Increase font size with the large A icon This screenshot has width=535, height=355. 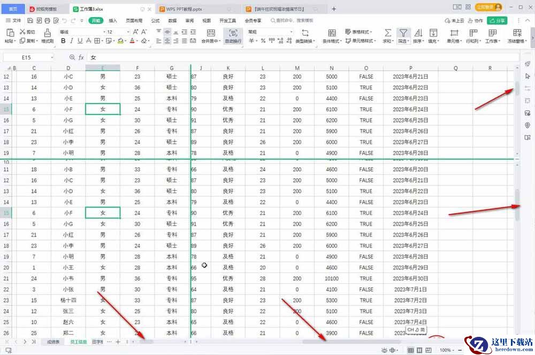[x=135, y=32]
